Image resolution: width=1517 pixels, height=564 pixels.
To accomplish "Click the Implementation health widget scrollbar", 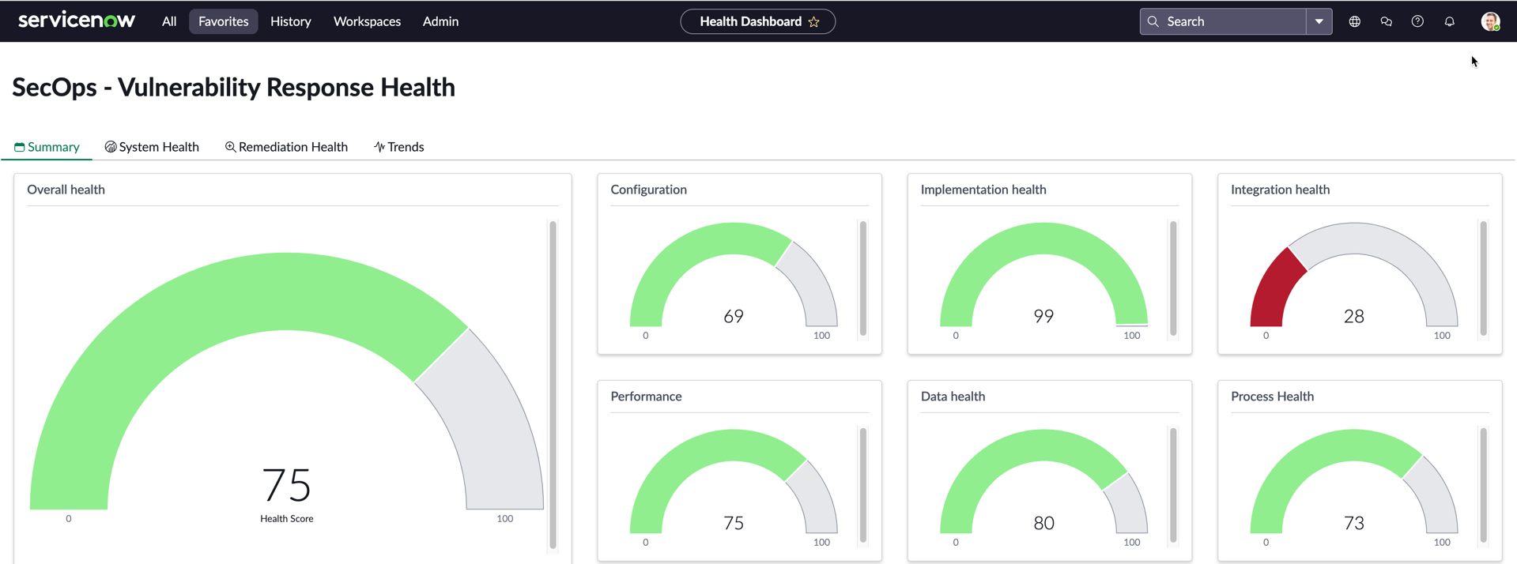I will [1172, 279].
